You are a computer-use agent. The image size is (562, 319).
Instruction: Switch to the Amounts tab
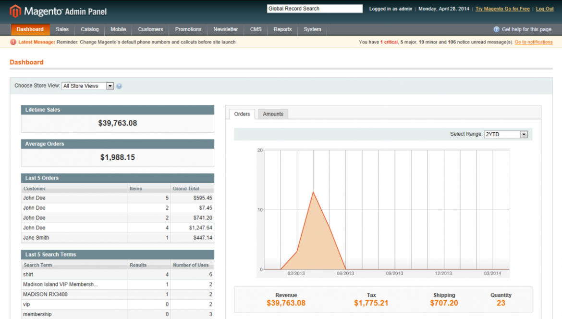[x=273, y=114]
